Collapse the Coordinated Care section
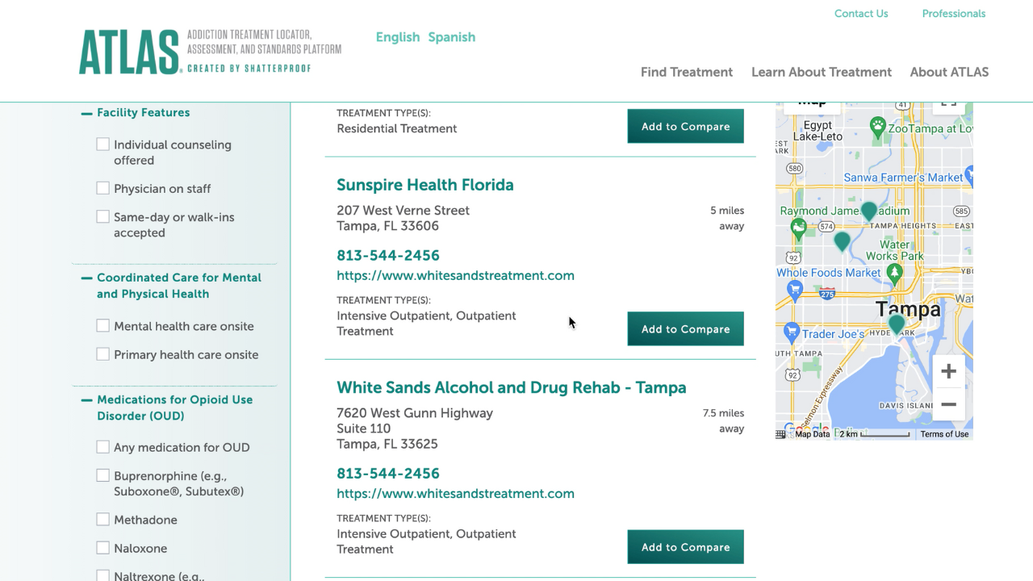This screenshot has height=581, width=1033. coord(86,278)
